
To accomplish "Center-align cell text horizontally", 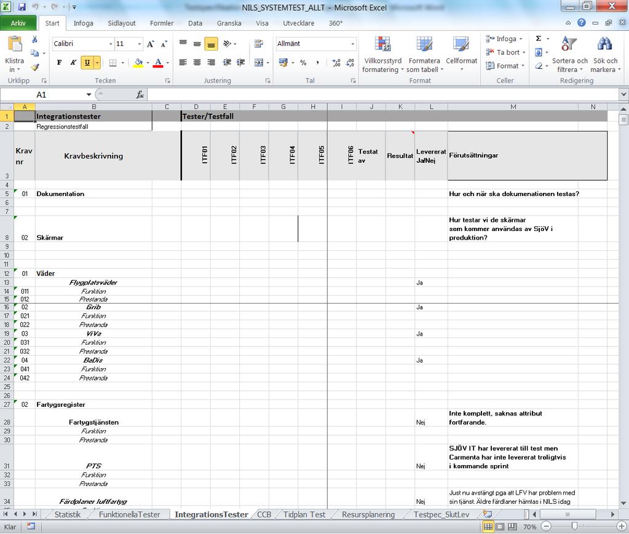I will coord(197,62).
